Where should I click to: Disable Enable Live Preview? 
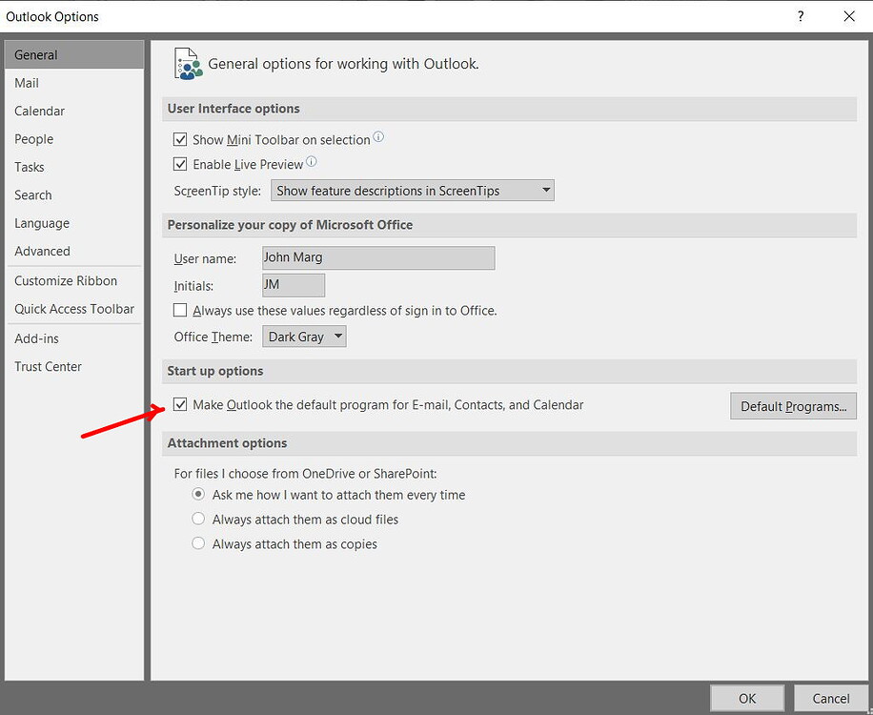(180, 163)
